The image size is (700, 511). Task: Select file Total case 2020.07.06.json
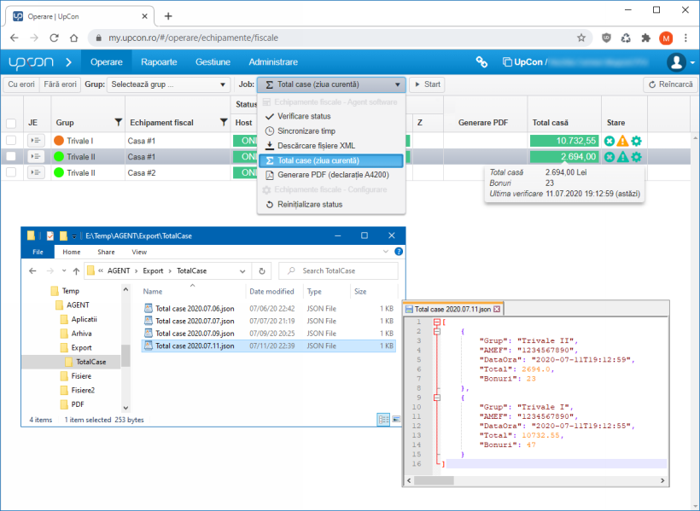point(268,308)
